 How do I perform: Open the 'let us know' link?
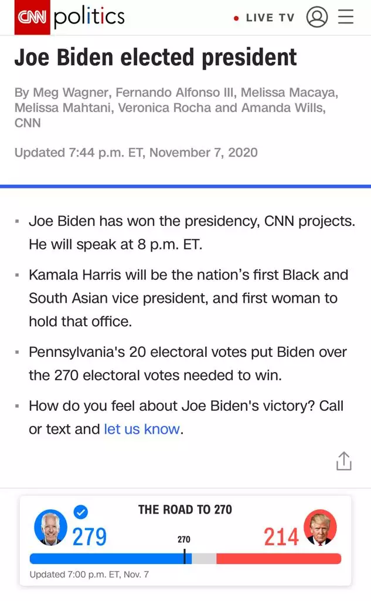(x=142, y=429)
